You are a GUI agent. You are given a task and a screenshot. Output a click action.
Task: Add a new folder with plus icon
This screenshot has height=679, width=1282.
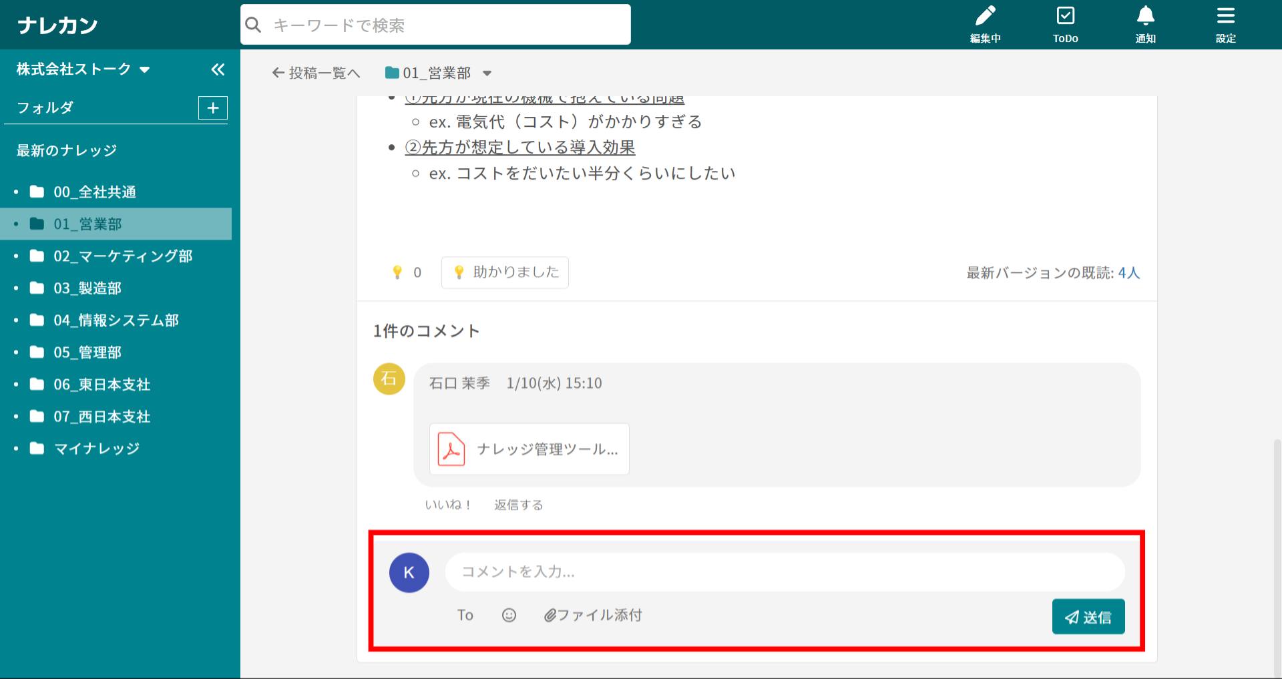(x=213, y=107)
